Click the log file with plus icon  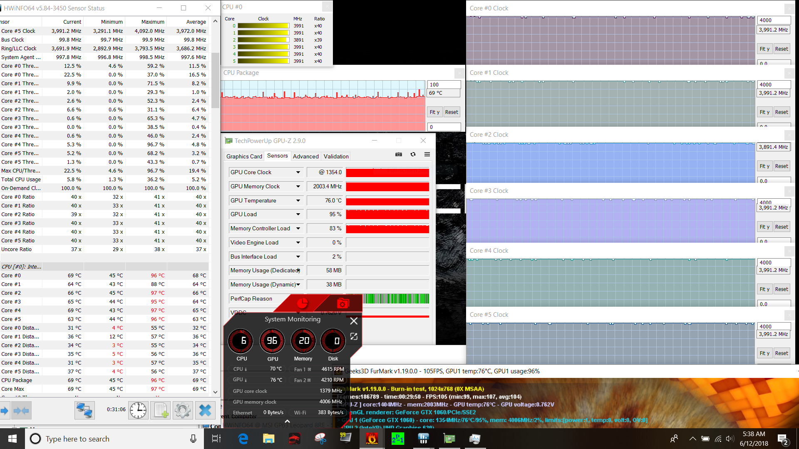tap(161, 410)
